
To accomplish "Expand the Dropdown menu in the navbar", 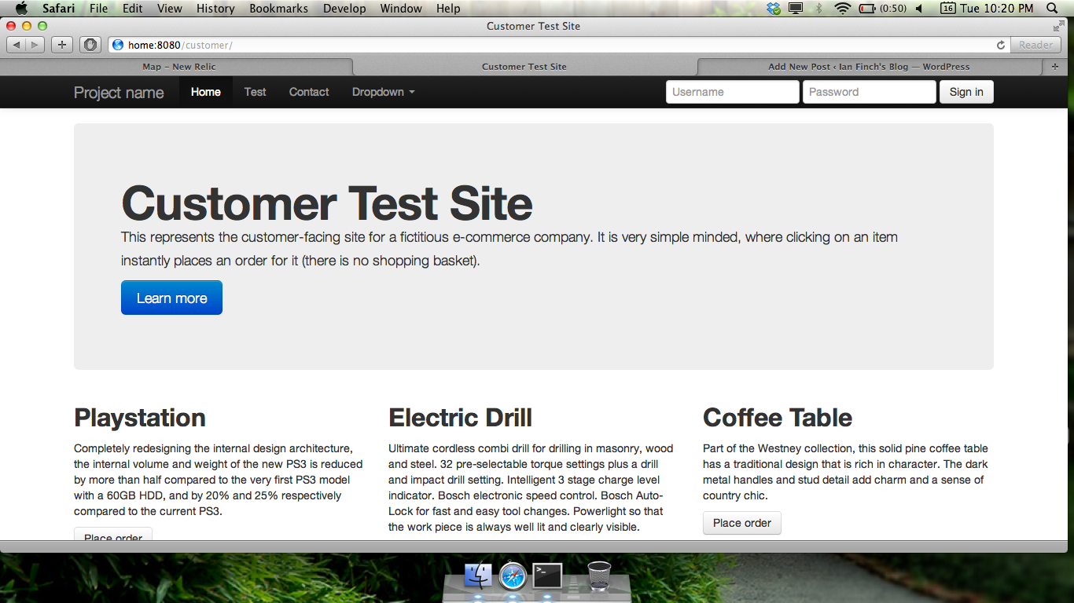I will click(383, 92).
